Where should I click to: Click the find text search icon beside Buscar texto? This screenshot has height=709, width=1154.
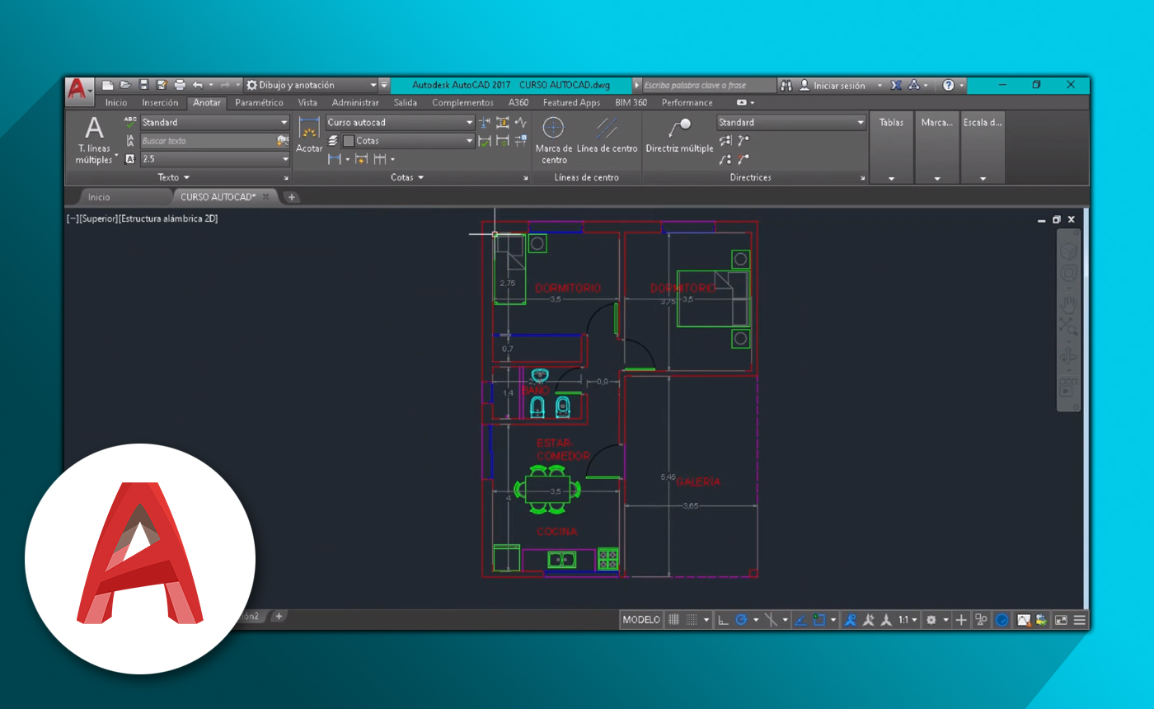pyautogui.click(x=283, y=141)
